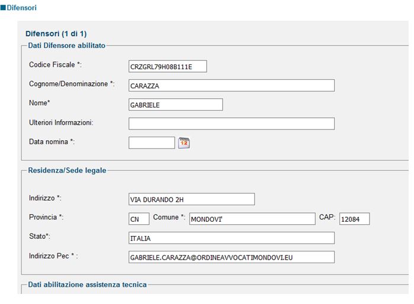Viewport: 414px width, 304px height.
Task: Focus the Stato field containing ITALIA
Action: [232, 238]
